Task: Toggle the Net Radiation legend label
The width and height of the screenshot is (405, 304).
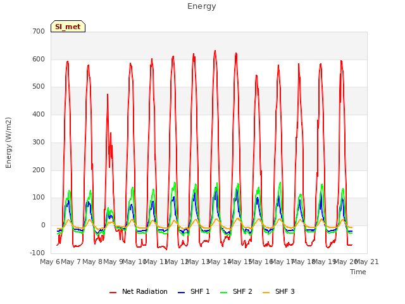Action: pos(145,291)
